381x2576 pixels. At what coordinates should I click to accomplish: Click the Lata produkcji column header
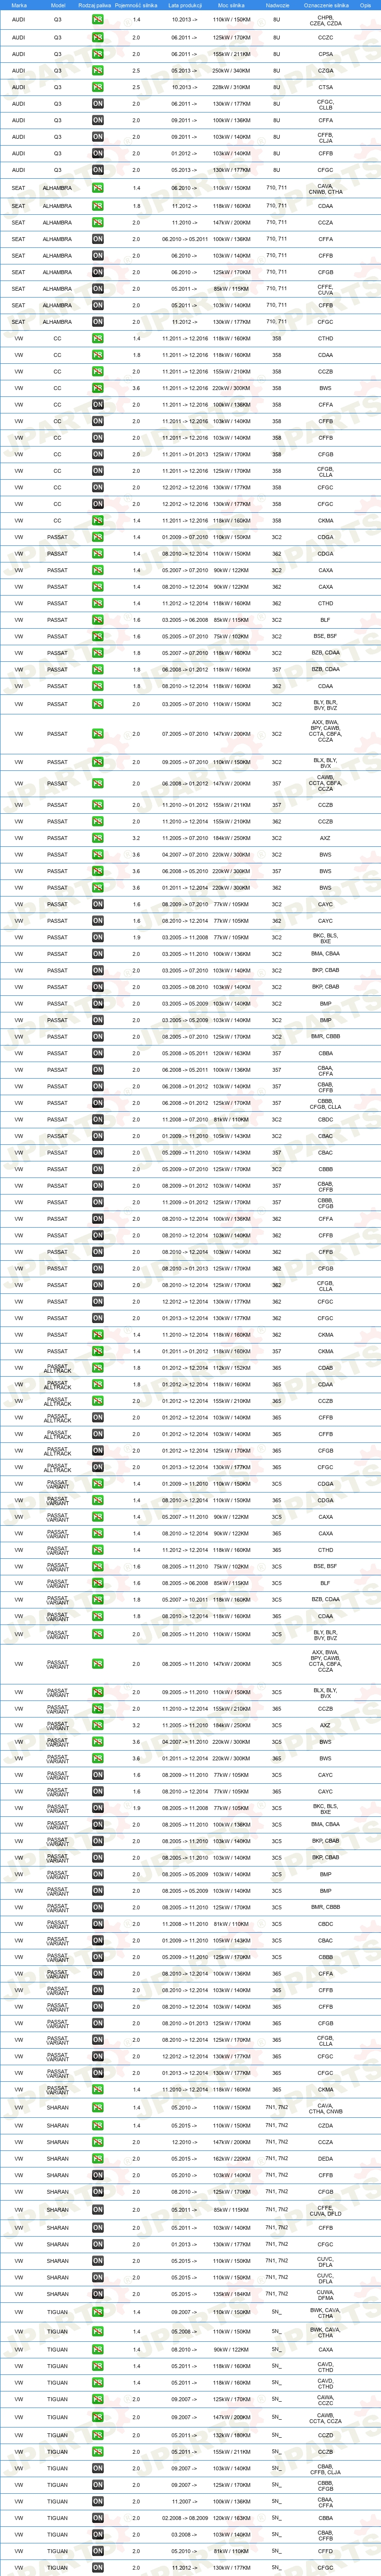(x=184, y=5)
